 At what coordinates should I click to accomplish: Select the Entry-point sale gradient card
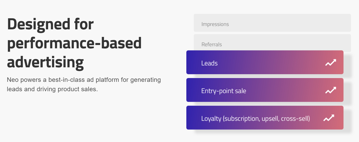click(265, 90)
